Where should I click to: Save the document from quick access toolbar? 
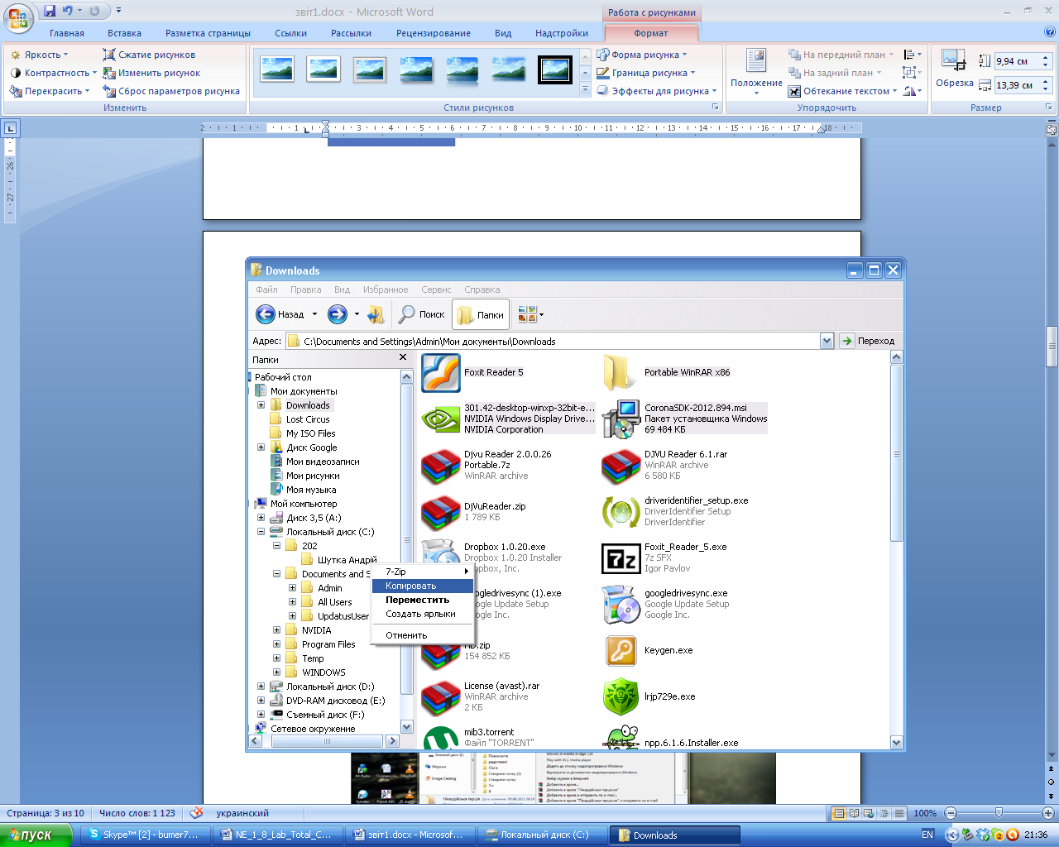coord(50,11)
